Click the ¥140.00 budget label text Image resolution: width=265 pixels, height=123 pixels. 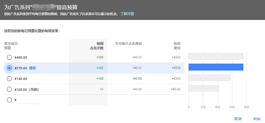[x=21, y=79]
